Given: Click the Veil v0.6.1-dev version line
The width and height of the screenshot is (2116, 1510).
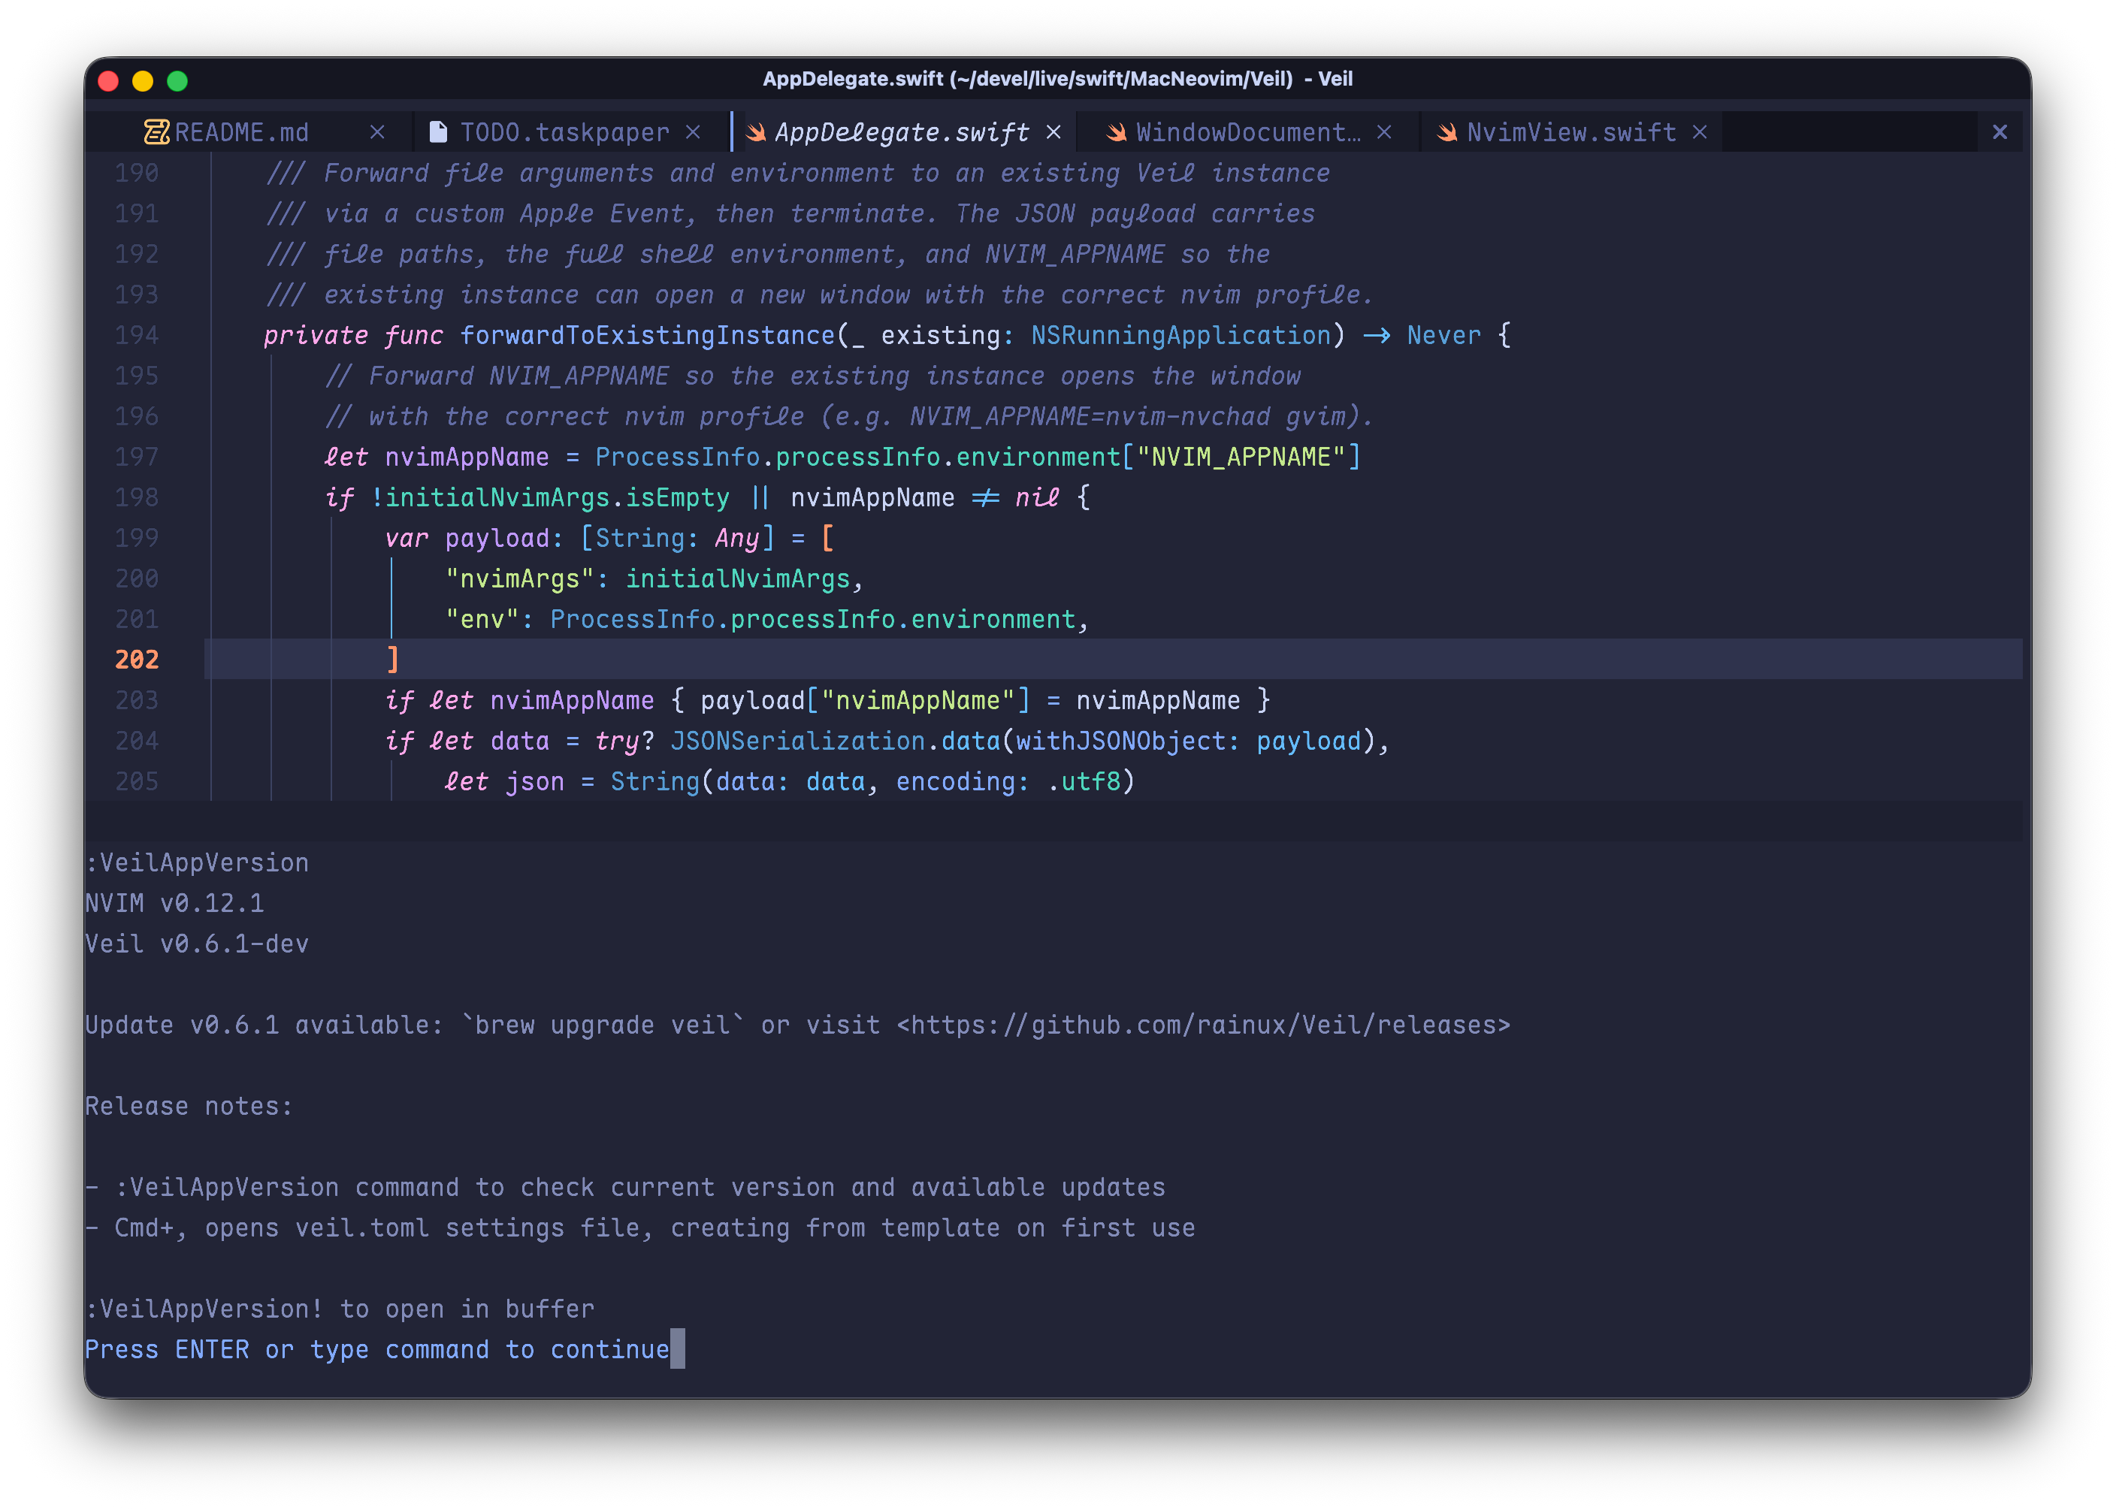Looking at the screenshot, I should (196, 944).
